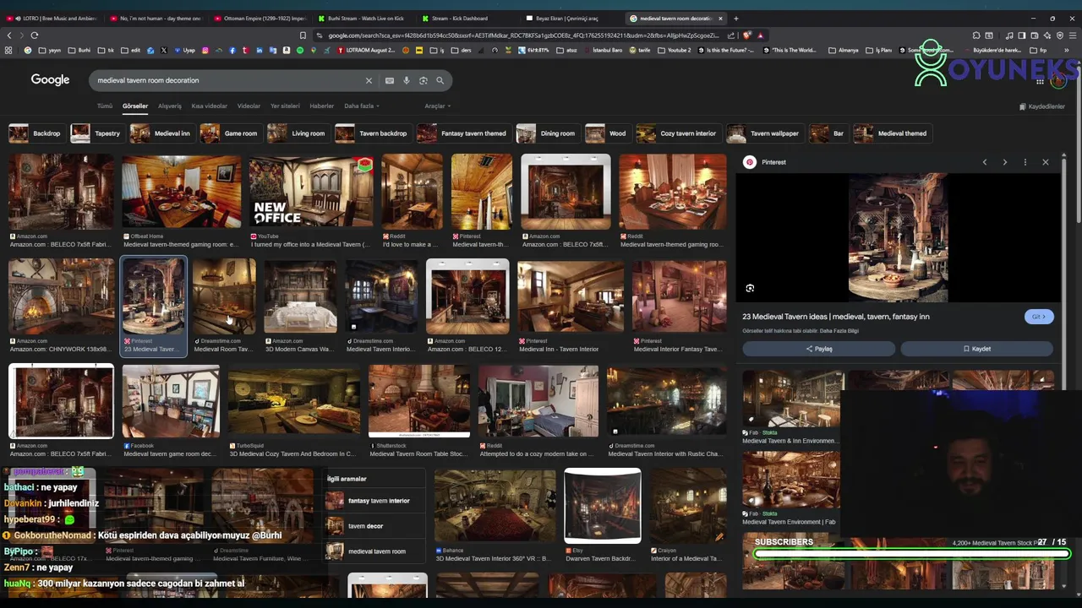Switch to the Kısa videolar tab
1082x608 pixels.
(x=210, y=106)
